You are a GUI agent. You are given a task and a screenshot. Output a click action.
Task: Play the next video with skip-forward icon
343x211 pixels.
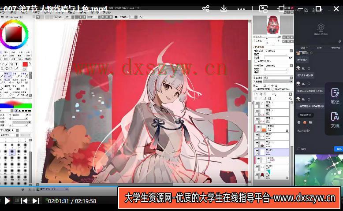[x=36, y=201]
